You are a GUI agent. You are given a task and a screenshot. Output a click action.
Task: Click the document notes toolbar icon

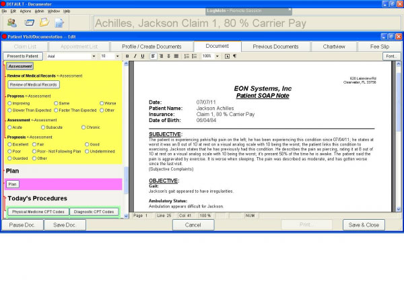coord(59,24)
